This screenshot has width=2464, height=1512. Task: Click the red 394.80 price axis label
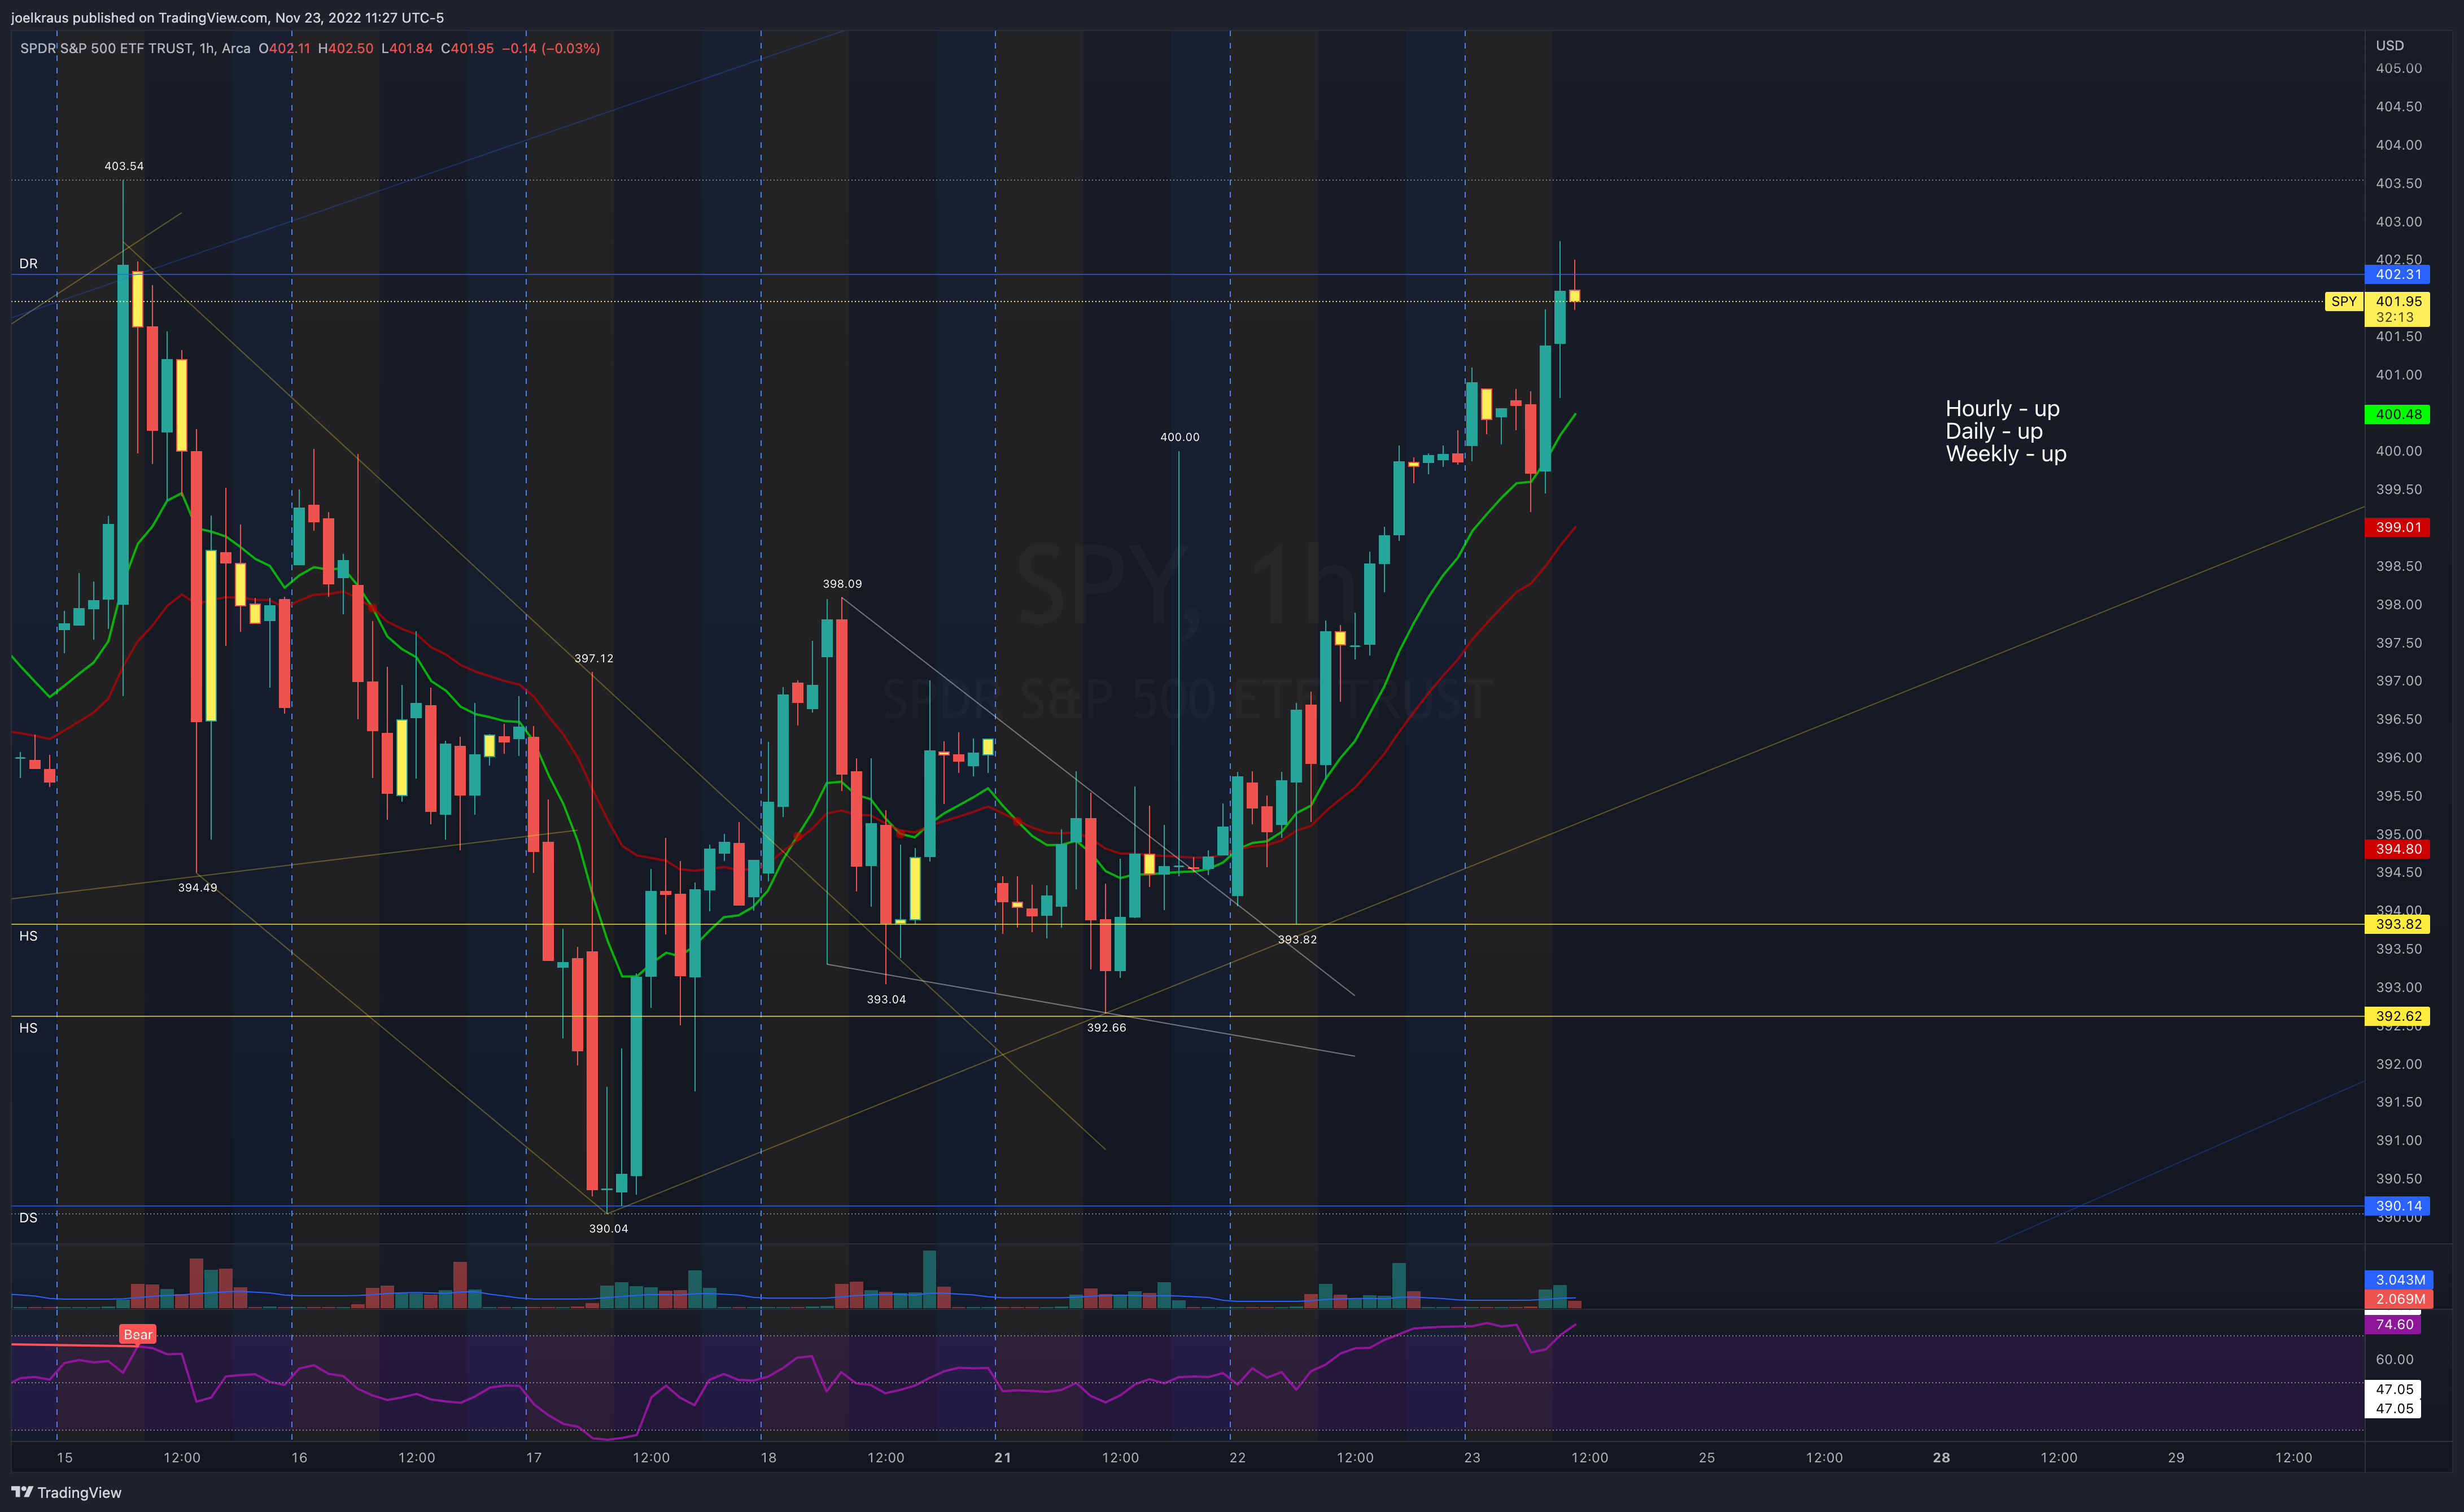[x=2398, y=849]
